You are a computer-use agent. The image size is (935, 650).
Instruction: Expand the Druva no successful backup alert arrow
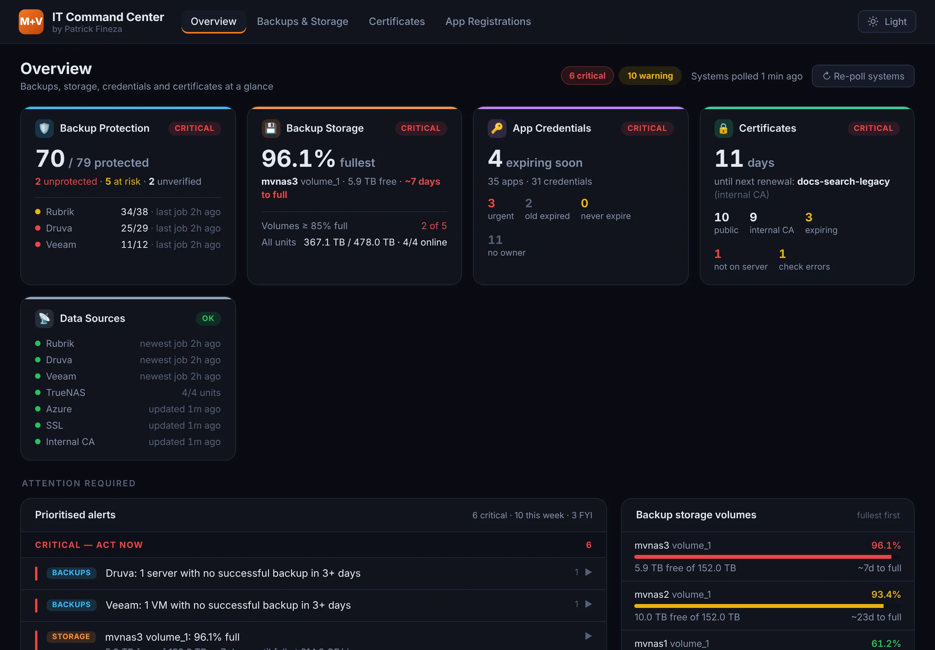point(588,572)
